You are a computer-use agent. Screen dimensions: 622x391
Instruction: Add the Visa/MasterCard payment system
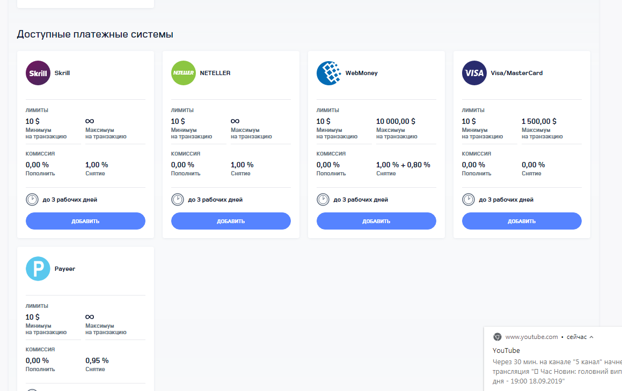point(522,221)
